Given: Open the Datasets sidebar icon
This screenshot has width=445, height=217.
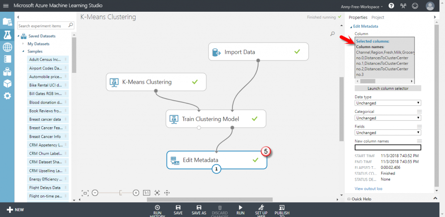Looking at the screenshot, I should tap(7, 72).
